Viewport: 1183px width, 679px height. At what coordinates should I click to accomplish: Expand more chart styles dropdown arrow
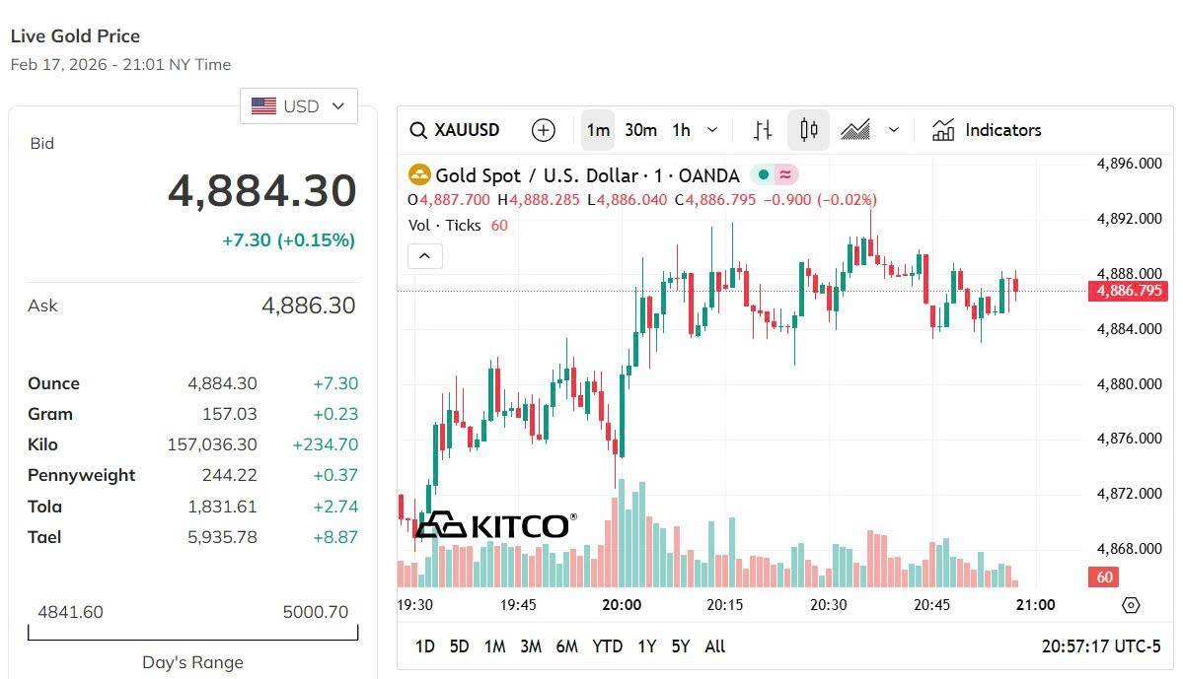pos(894,130)
